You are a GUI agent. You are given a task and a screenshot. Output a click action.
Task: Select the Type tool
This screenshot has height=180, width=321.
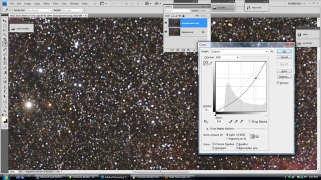[x=5, y=91]
